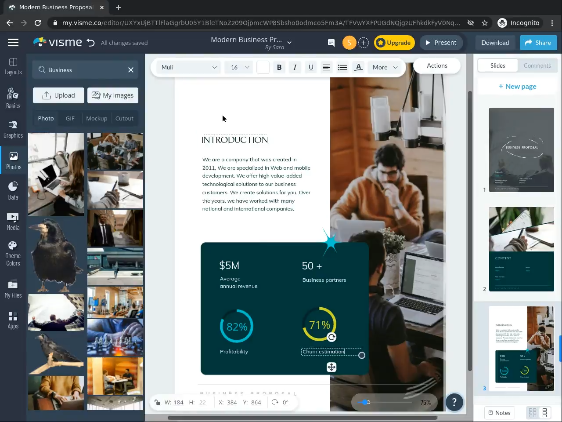
Task: Select slide 1 Business Proposal thumbnail
Action: pos(522,150)
